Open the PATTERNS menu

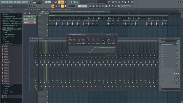click(11, 2)
